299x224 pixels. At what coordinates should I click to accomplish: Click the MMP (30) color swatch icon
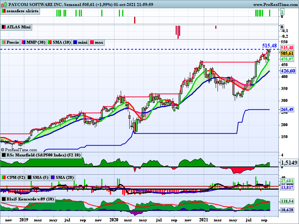click(x=24, y=42)
